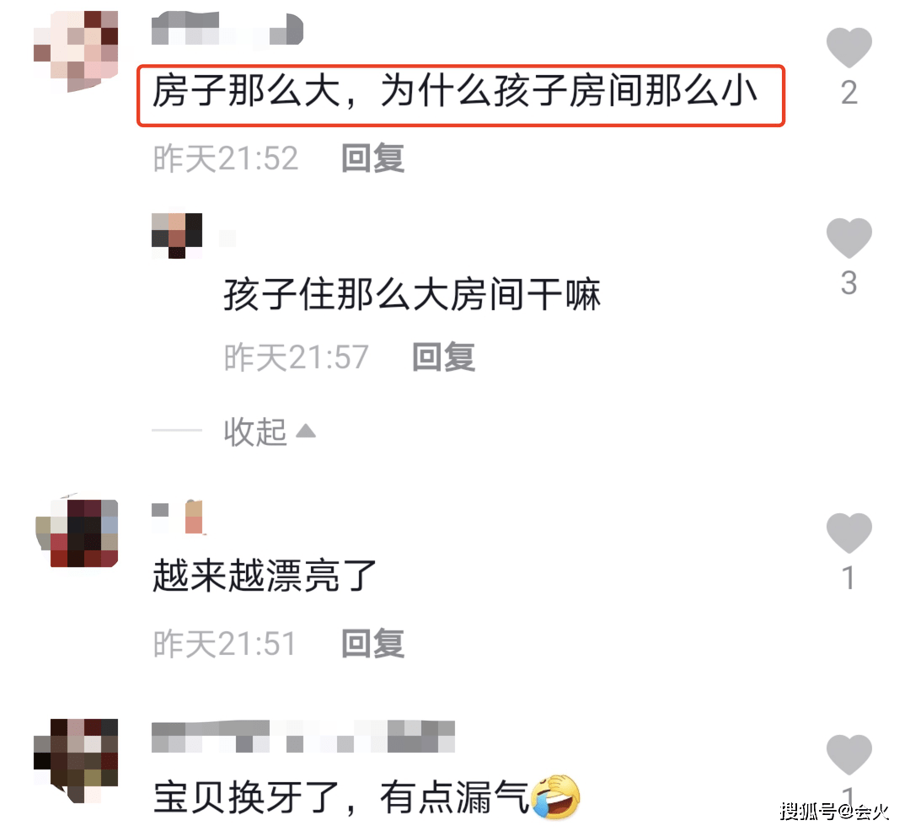The width and height of the screenshot is (910, 831).
Task: Open avatar beside 宝贝换牙了 comment
Action: (76, 759)
